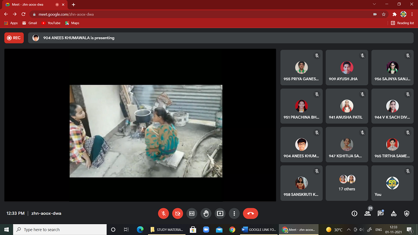This screenshot has width=418, height=235.
Task: Open the YouTube bookmark
Action: click(x=51, y=23)
